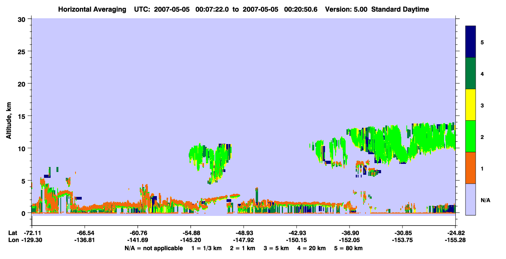506x259 pixels.
Task: Click the dark blue level 5 colorbar segment
Action: click(x=471, y=42)
